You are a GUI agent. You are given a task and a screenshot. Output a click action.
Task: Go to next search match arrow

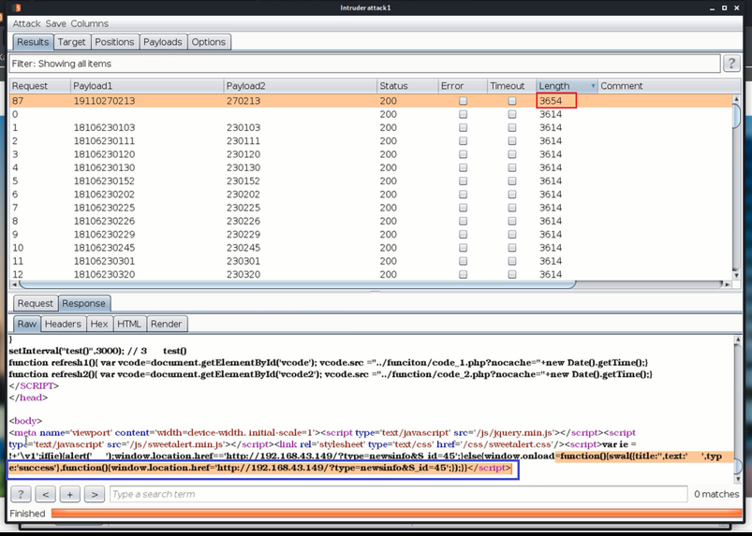[x=95, y=494]
